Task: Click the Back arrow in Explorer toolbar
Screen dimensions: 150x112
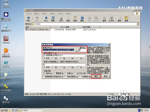Action: point(28,18)
